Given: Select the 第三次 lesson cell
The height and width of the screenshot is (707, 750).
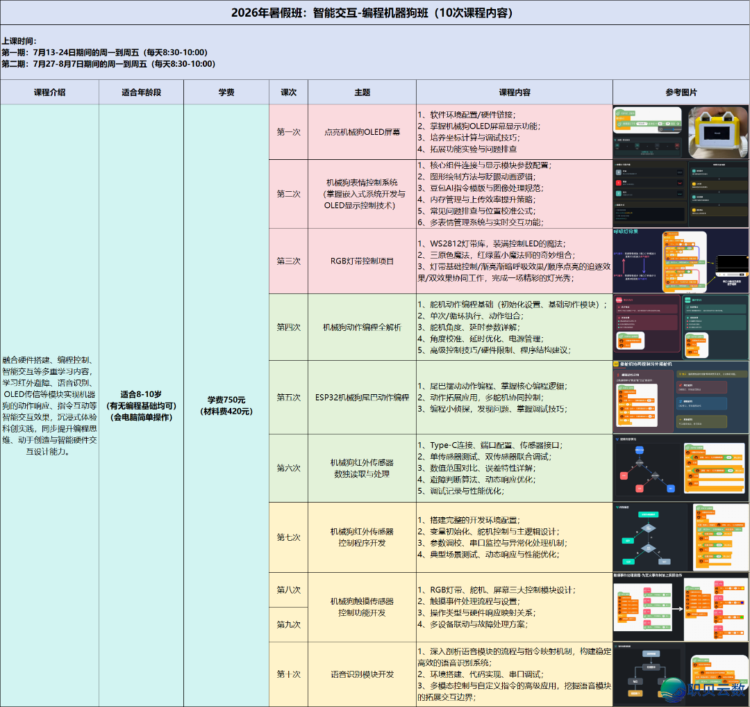Looking at the screenshot, I should [288, 261].
